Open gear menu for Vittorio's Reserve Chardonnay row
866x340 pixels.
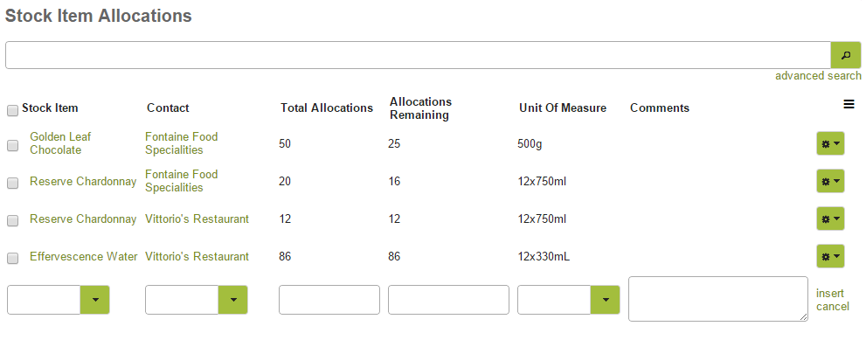pos(830,219)
